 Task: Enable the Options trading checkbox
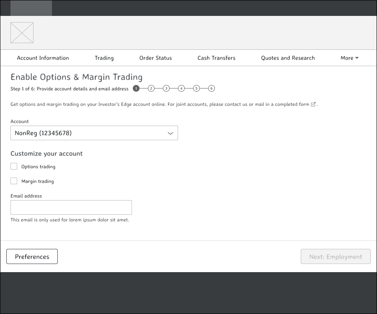click(14, 166)
